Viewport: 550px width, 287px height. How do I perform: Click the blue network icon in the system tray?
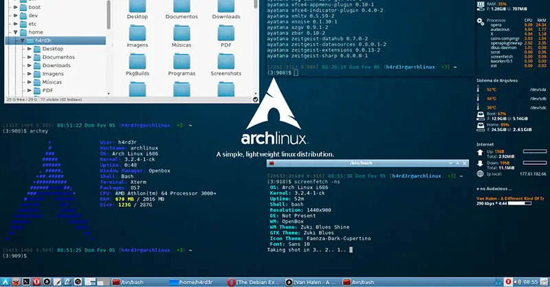tap(498, 282)
